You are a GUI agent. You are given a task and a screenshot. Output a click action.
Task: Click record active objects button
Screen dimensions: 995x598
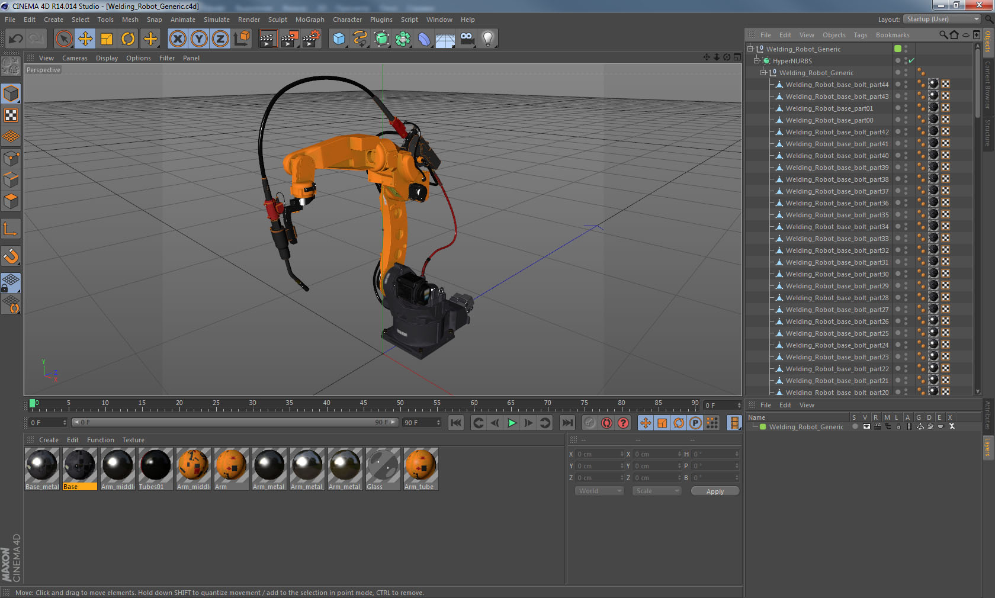[x=589, y=423]
